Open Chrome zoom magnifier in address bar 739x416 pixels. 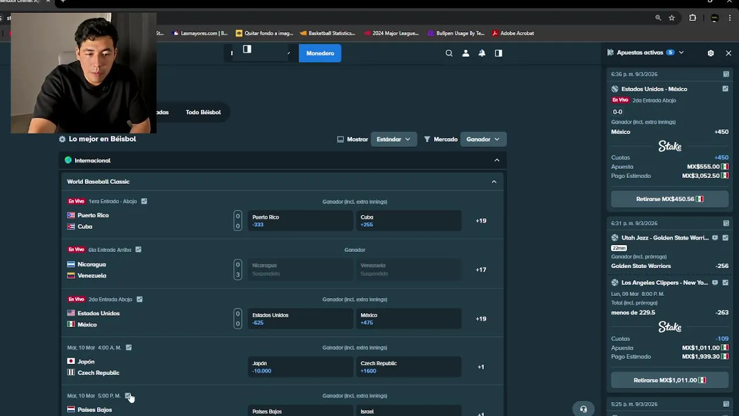click(658, 18)
